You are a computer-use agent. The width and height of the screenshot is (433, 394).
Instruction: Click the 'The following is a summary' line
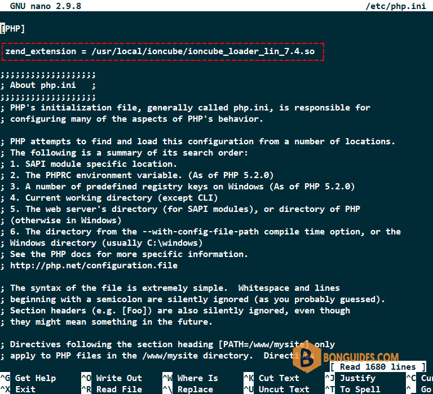(x=124, y=153)
